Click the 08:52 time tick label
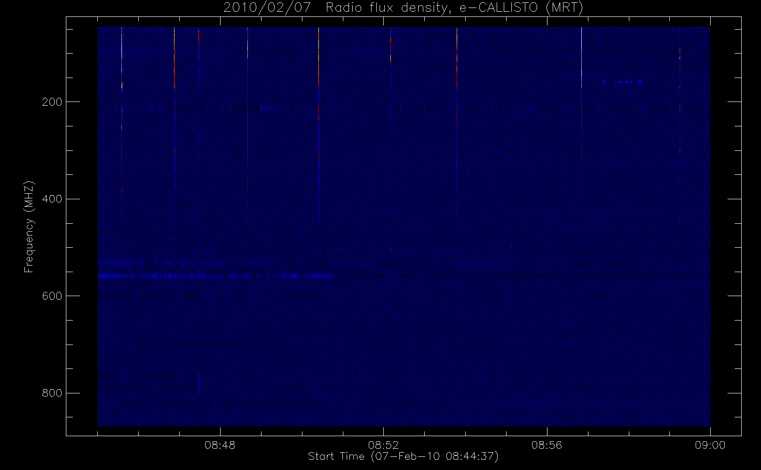This screenshot has width=761, height=470. 383,445
